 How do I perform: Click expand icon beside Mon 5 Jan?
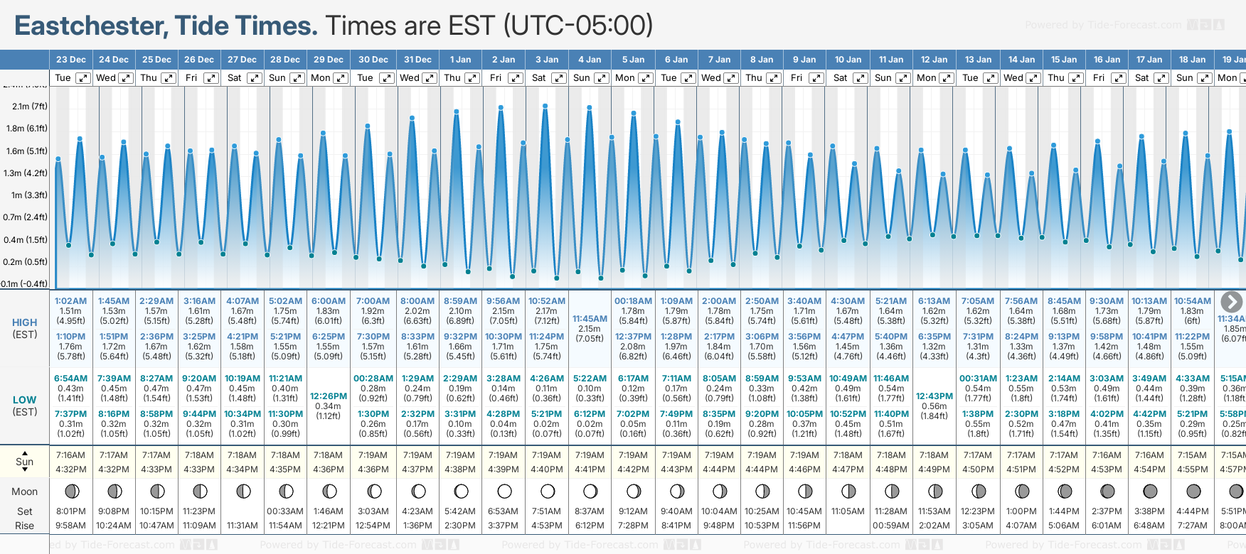tap(645, 78)
